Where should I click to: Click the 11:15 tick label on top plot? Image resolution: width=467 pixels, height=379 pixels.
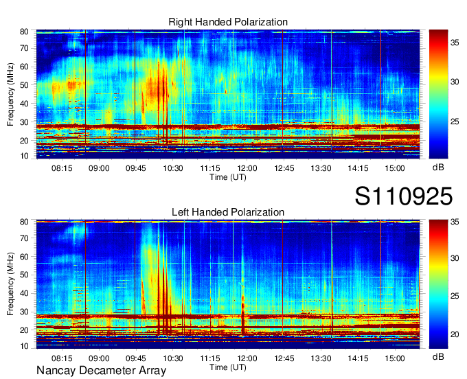click(210, 168)
